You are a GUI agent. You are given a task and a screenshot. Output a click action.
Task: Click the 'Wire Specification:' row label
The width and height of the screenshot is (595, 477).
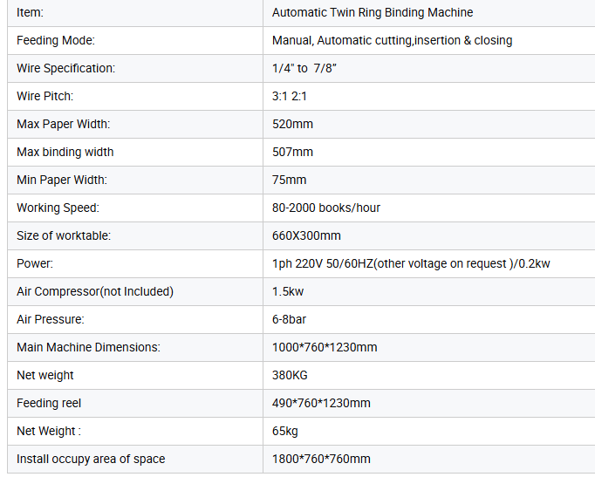coord(65,68)
